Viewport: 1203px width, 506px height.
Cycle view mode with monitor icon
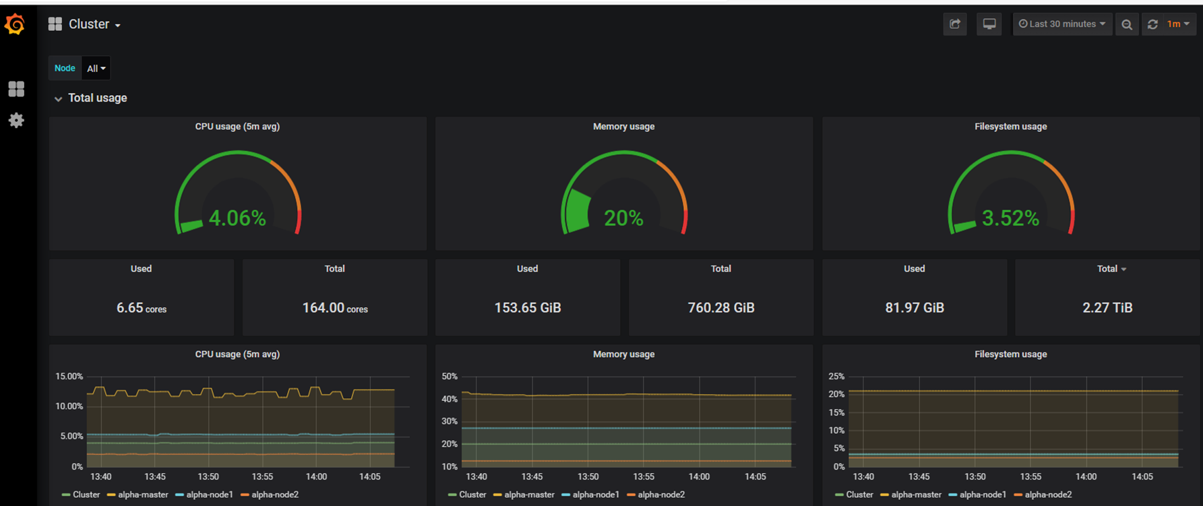click(989, 24)
